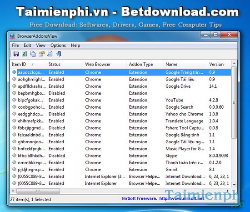Screen dimensions: 250x212
Task: Open the Help menu
Action: coord(75,45)
